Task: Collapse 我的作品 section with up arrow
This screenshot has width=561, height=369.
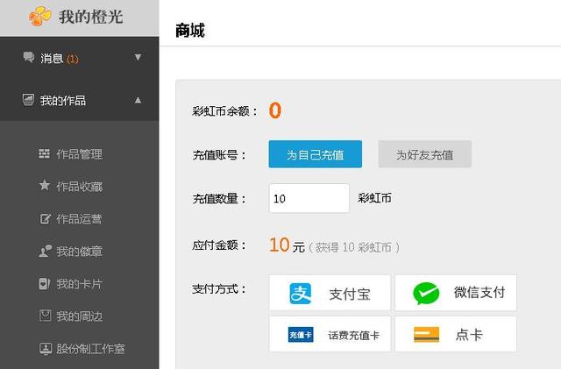Action: click(x=138, y=100)
